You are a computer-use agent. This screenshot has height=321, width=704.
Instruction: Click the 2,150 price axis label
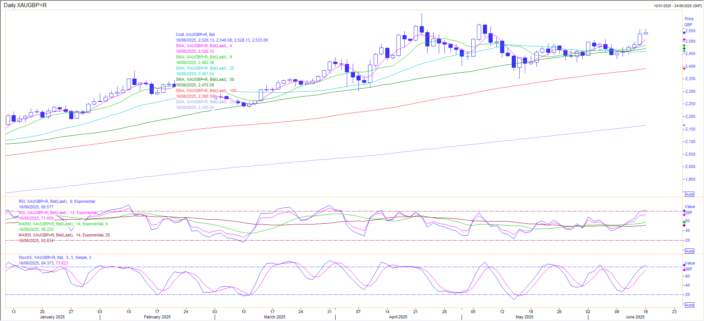tap(690, 129)
